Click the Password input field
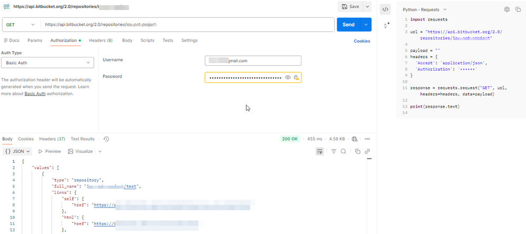 (x=253, y=77)
